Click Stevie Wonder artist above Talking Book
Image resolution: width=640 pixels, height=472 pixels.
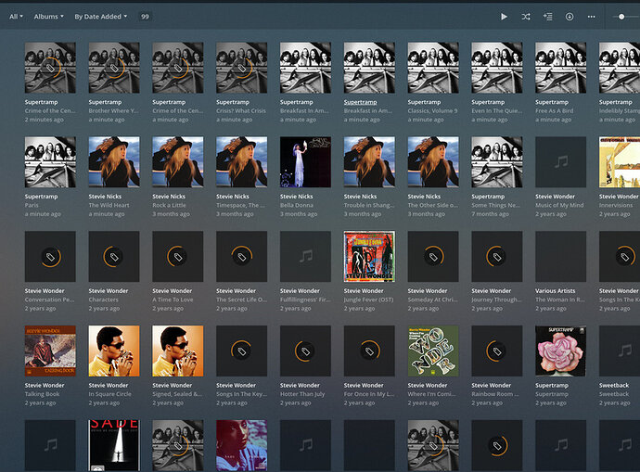(45, 385)
